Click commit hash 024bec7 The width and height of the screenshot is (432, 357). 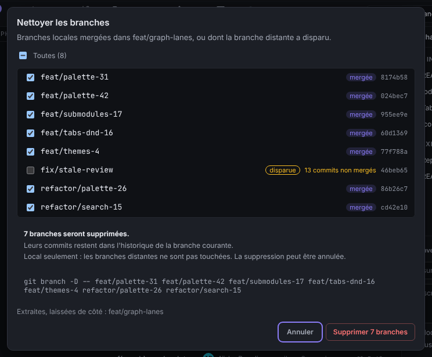394,96
